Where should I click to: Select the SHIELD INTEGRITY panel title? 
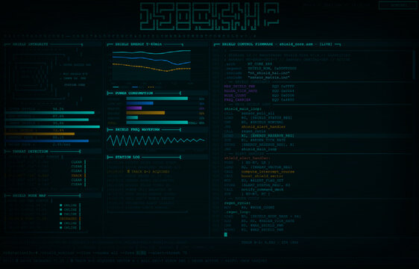click(31, 44)
